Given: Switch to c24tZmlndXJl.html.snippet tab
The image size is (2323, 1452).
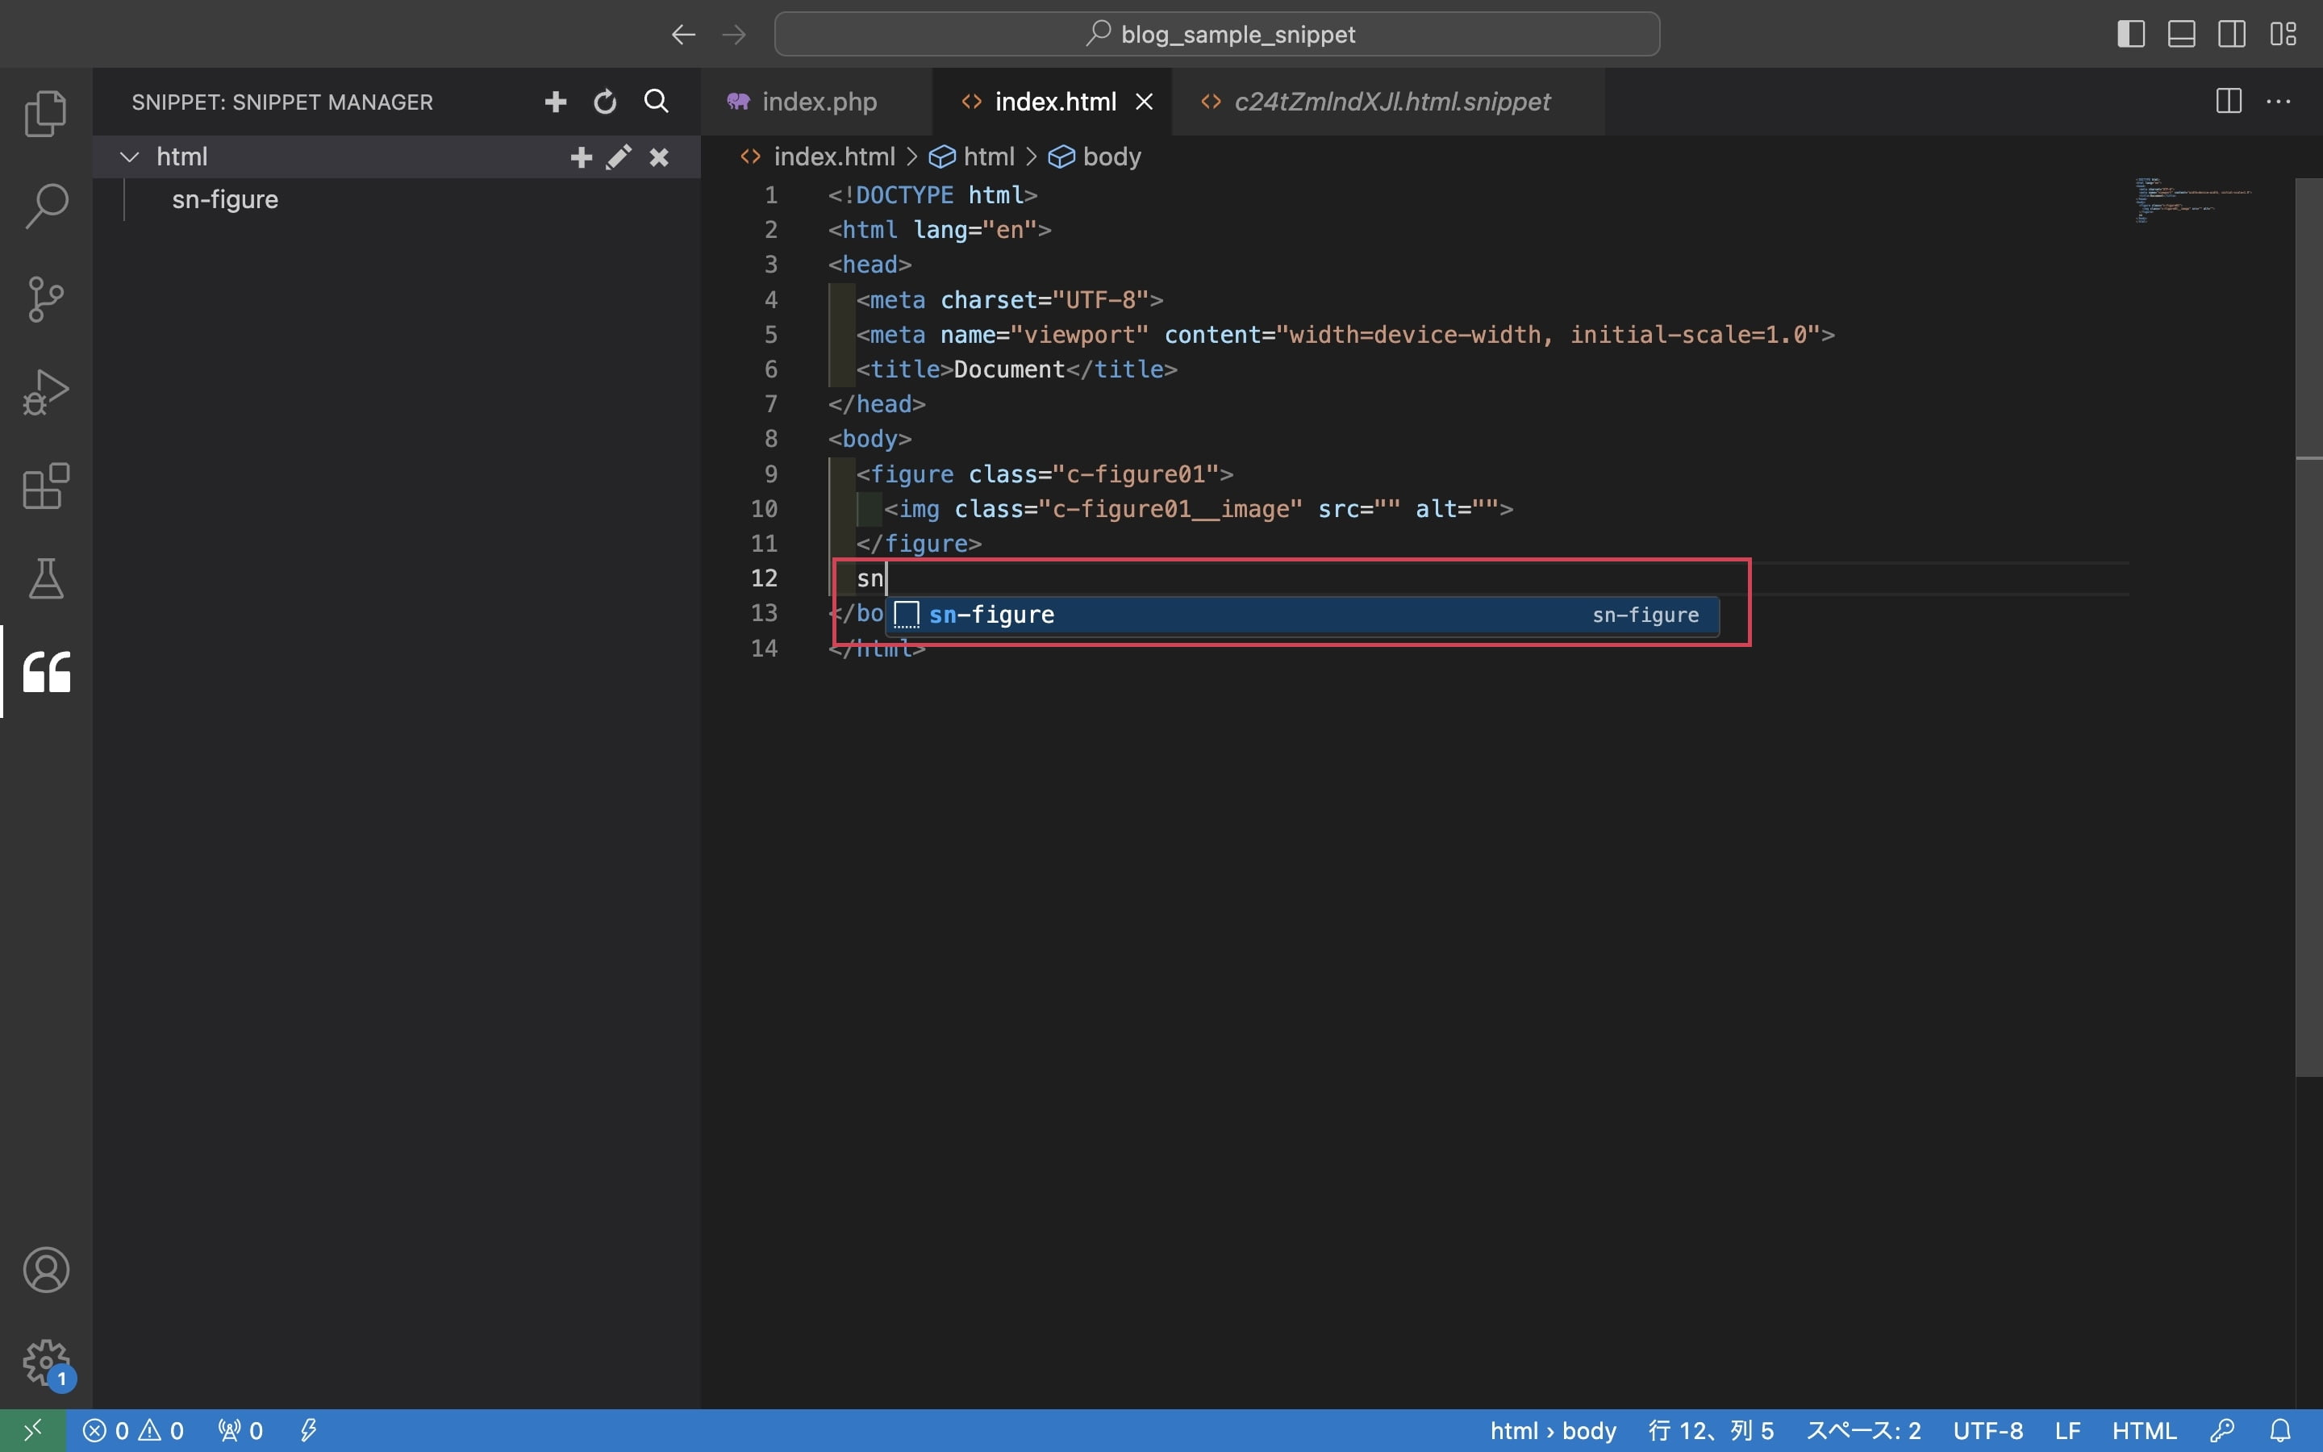Looking at the screenshot, I should [1391, 102].
